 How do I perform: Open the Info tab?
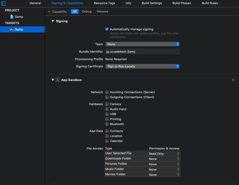coord(128,3)
